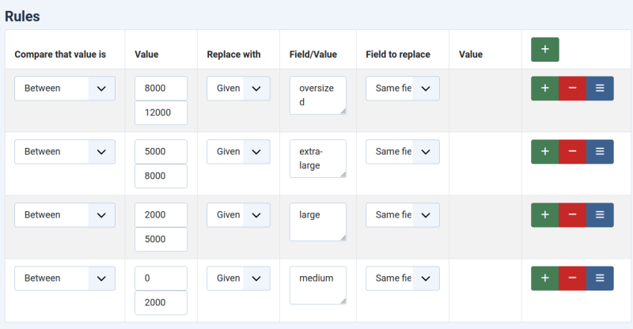Click the reorder handle on 'extra-large' row

[x=600, y=152]
